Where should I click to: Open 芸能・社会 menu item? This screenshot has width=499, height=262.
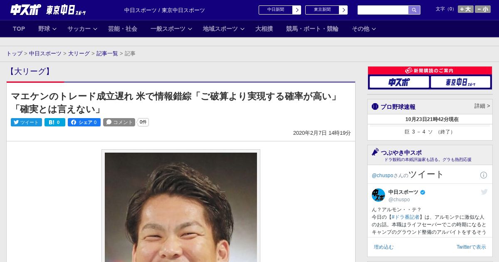click(x=123, y=29)
